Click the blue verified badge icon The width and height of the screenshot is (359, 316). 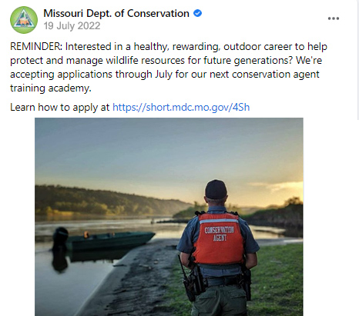click(x=197, y=13)
